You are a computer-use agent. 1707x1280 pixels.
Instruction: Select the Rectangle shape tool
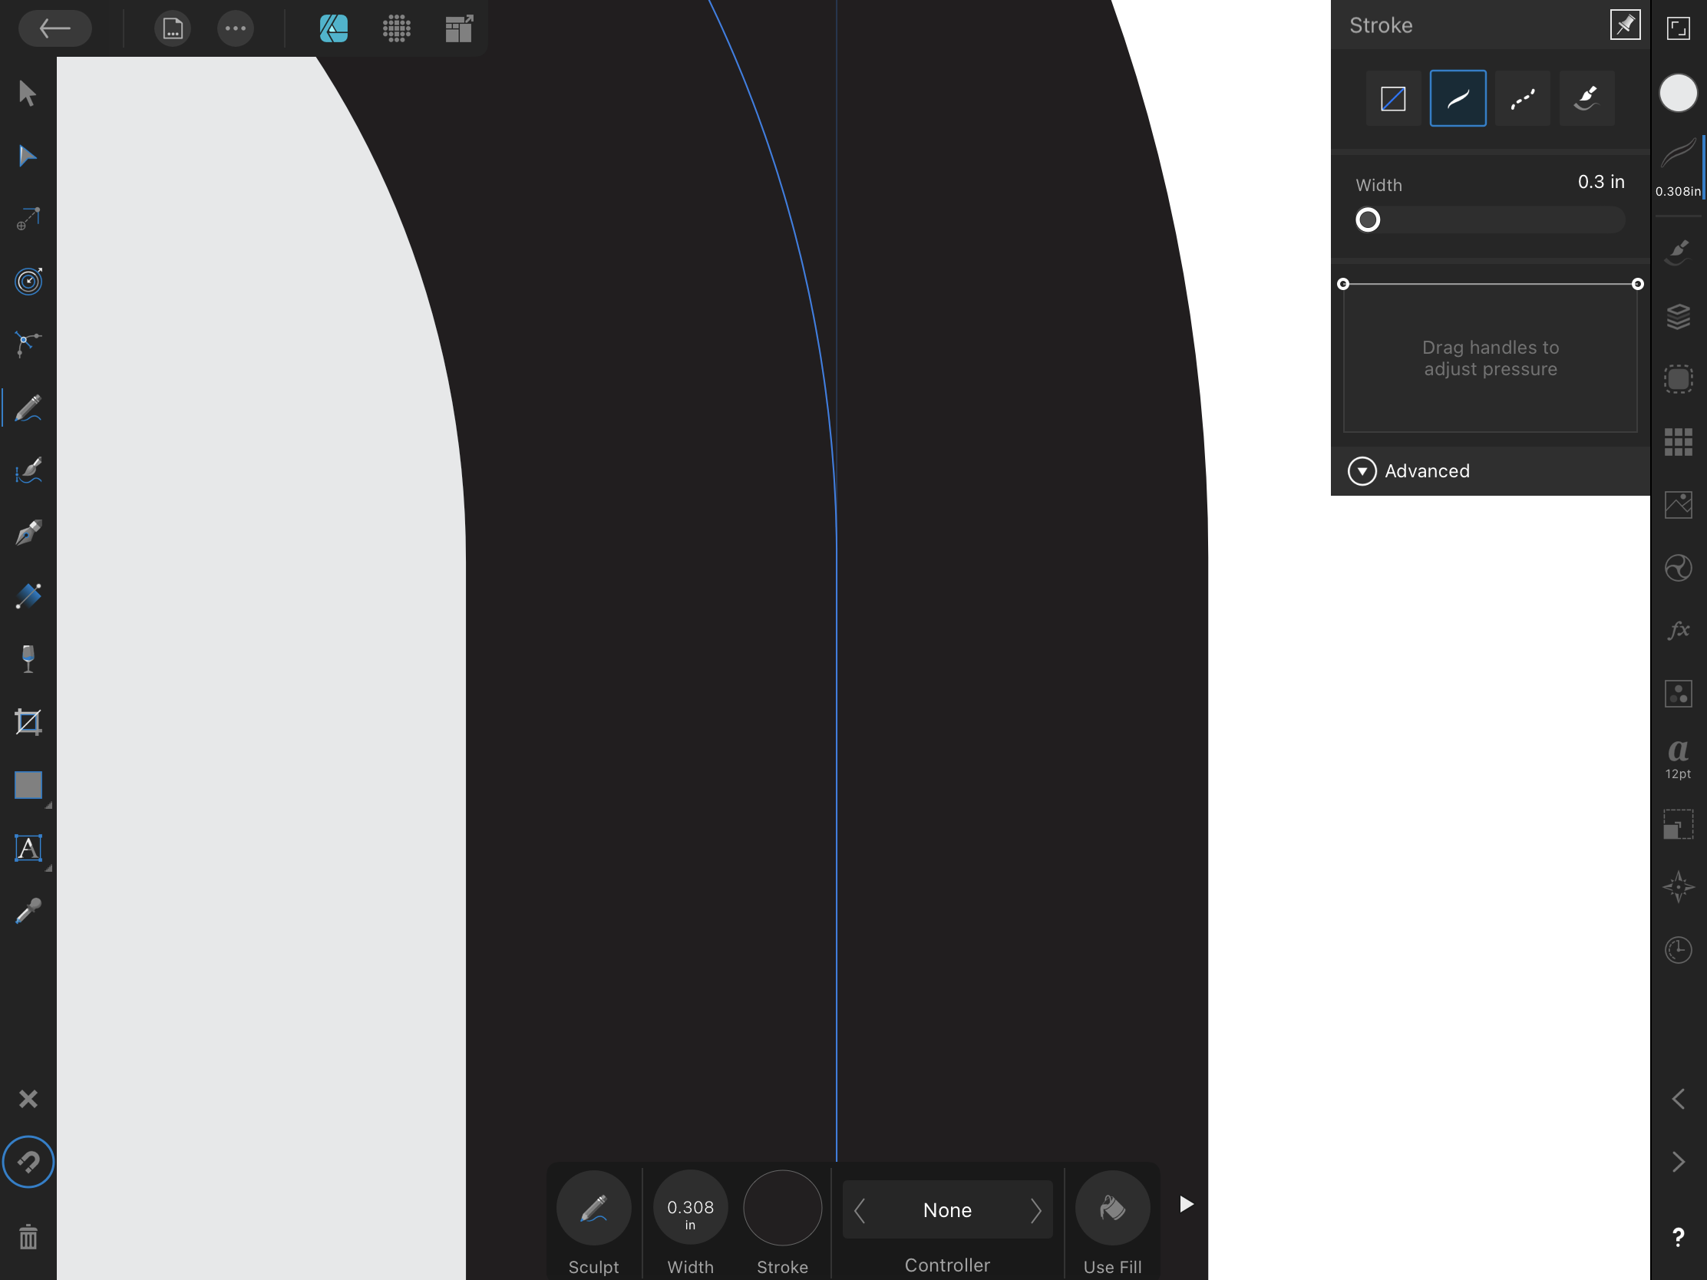[28, 786]
